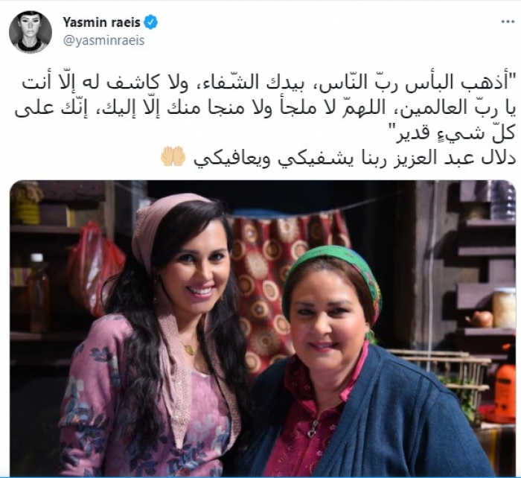
Task: Click the second line of the Arabic prayer text
Action: click(x=265, y=109)
